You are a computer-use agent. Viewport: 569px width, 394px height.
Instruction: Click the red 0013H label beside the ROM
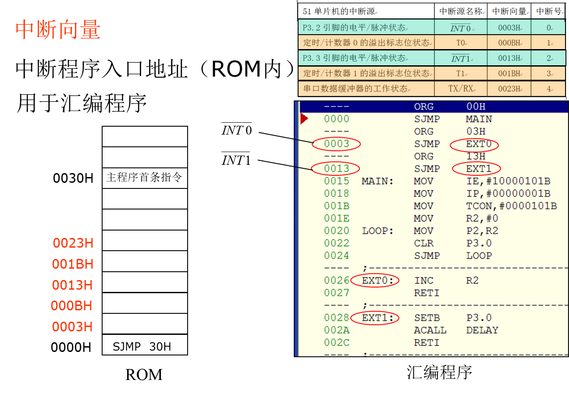click(72, 285)
